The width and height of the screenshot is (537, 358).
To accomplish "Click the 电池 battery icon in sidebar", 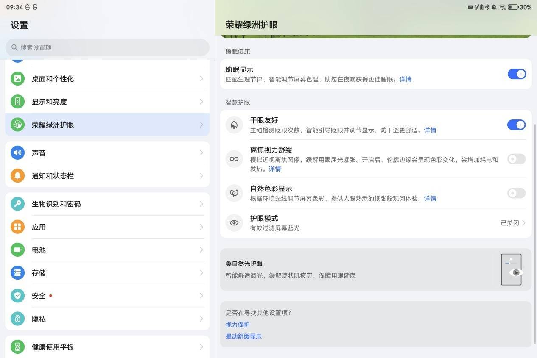I will (17, 250).
